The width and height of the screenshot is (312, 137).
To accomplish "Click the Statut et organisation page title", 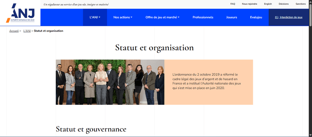I will tap(155, 48).
